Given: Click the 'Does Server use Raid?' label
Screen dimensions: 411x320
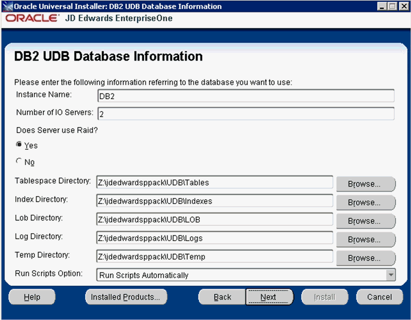Looking at the screenshot, I should pos(57,130).
